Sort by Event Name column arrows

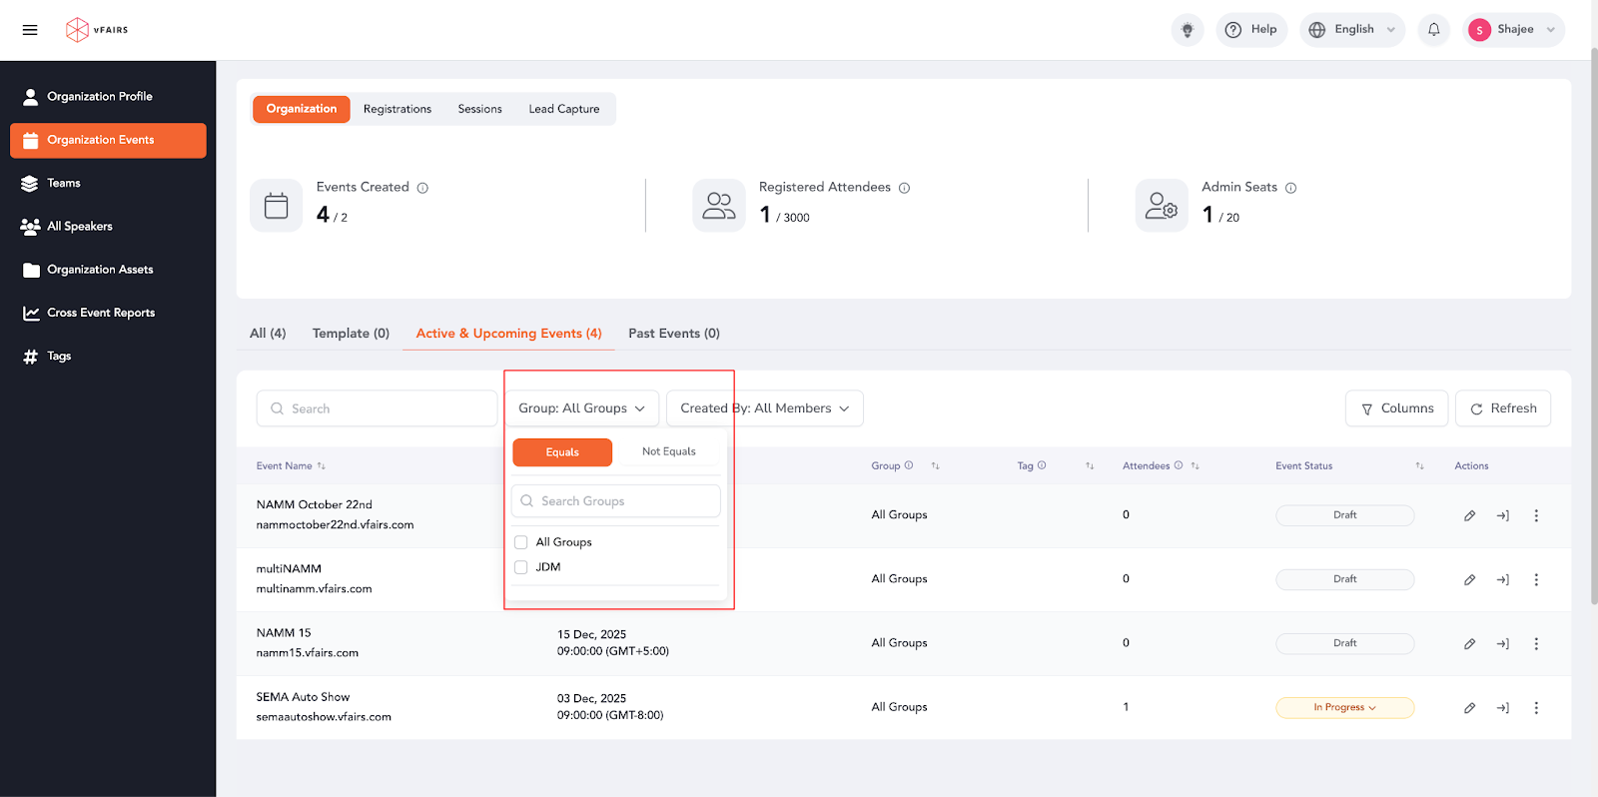pos(322,466)
